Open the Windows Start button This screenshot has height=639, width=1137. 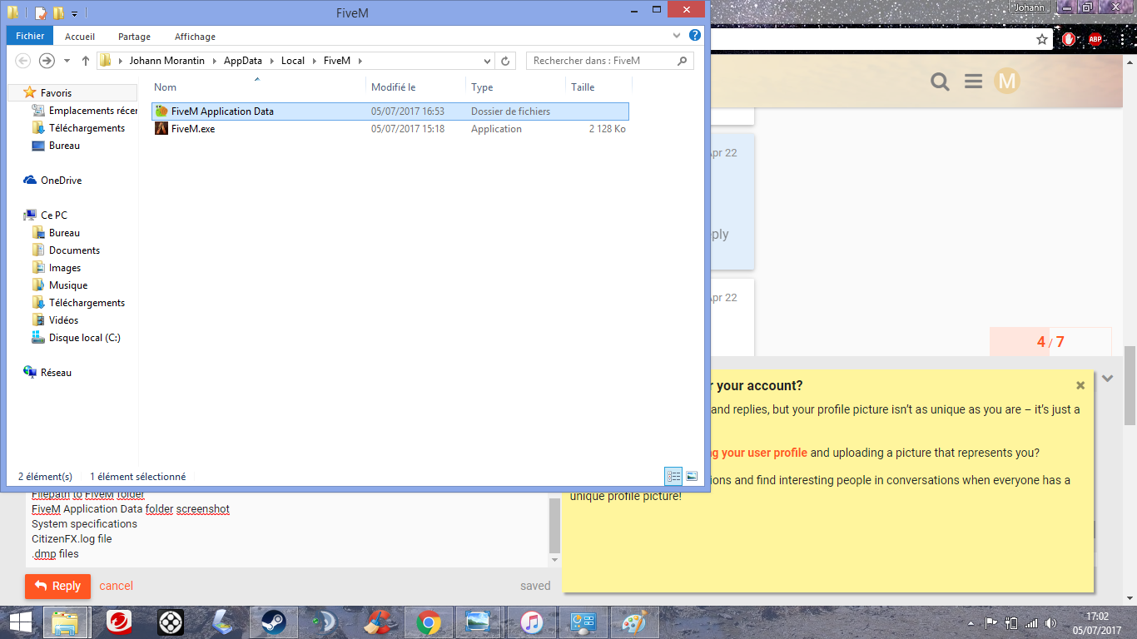point(20,622)
